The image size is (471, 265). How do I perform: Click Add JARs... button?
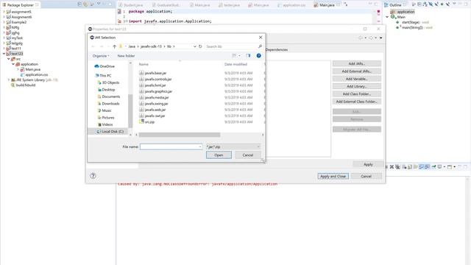[357, 64]
